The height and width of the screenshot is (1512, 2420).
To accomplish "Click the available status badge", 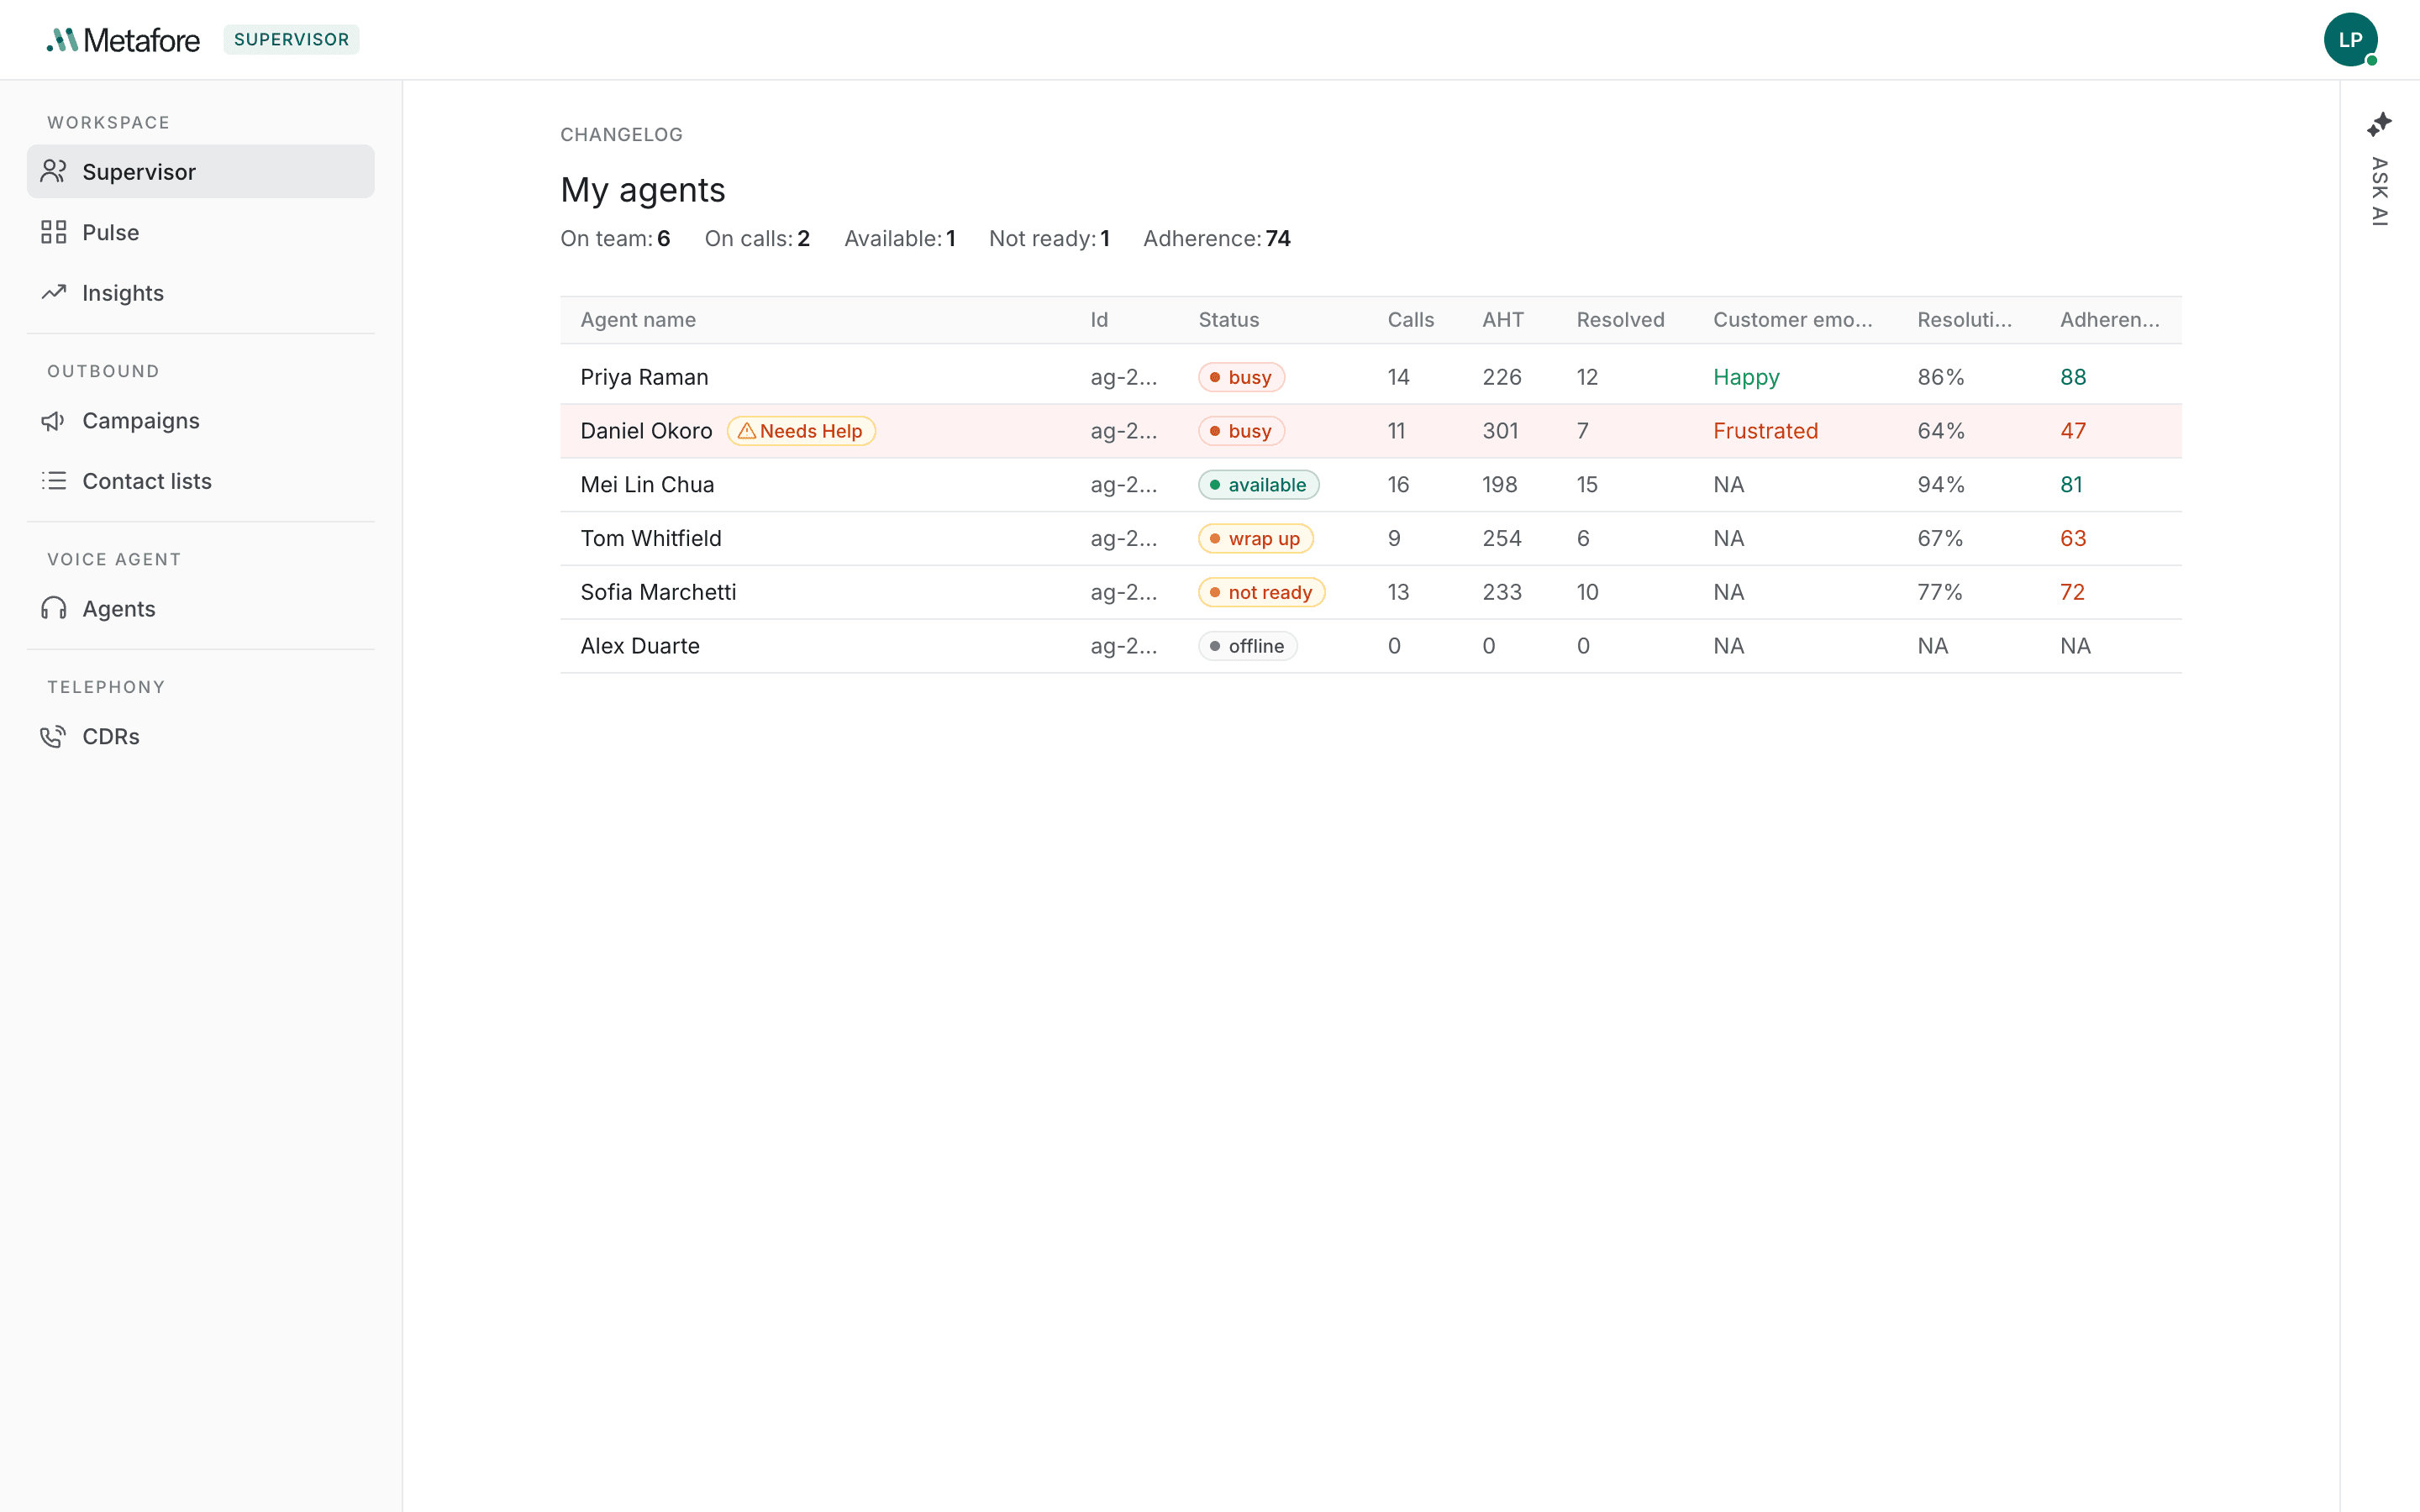I will (x=1259, y=485).
